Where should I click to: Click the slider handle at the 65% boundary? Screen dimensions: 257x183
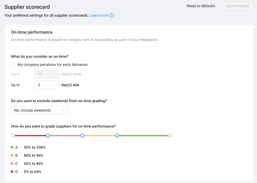tap(48, 135)
